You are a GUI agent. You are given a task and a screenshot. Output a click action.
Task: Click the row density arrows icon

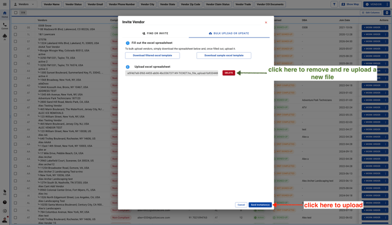pos(387,12)
